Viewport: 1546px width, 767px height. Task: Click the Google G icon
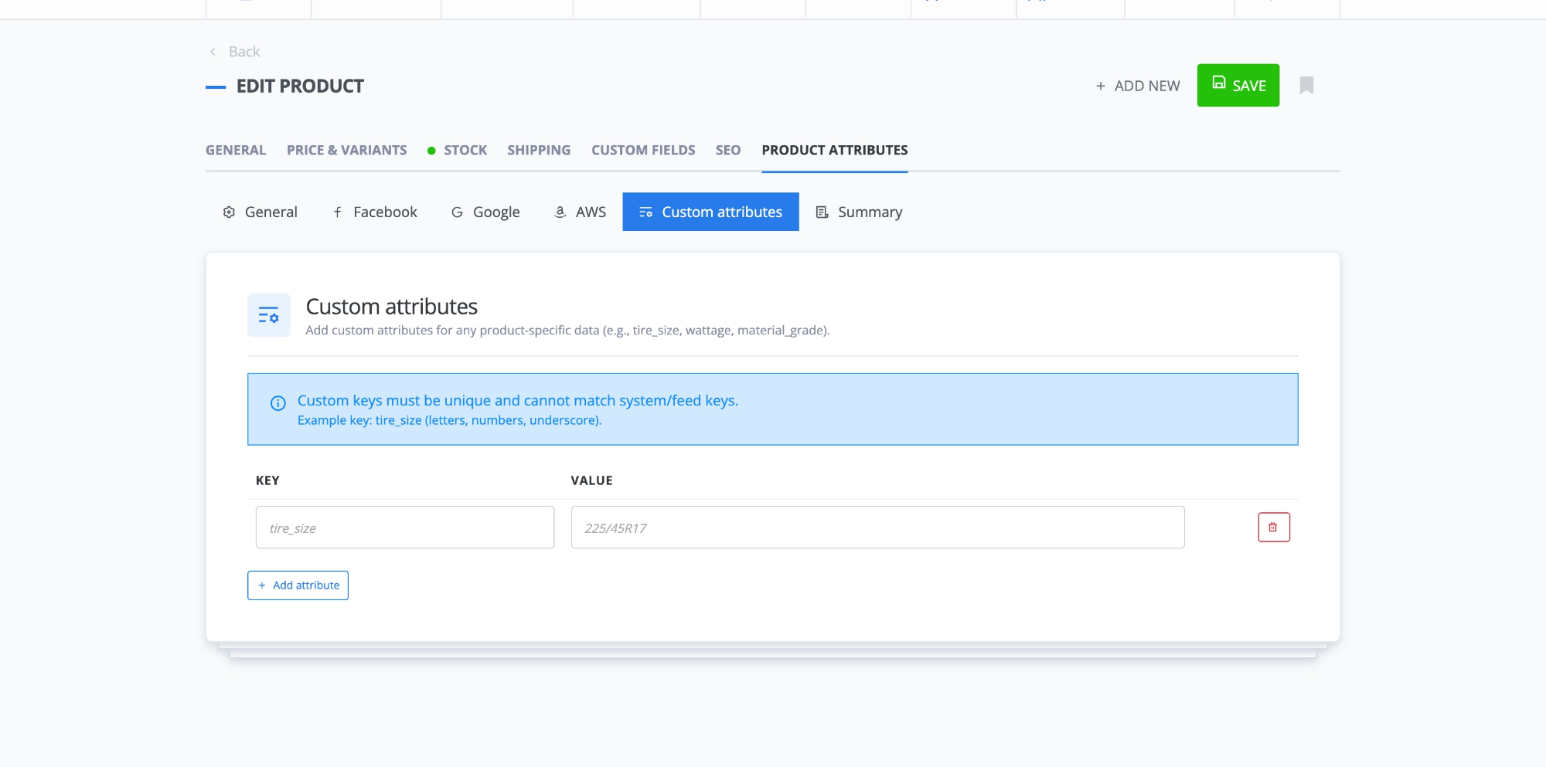(457, 212)
